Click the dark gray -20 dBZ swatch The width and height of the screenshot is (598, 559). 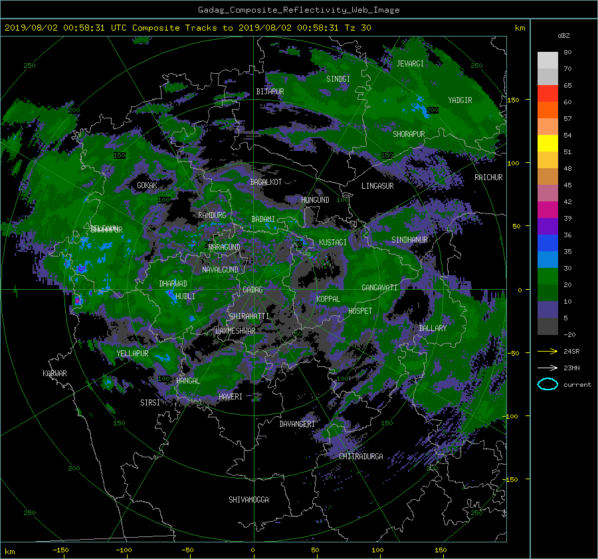548,326
